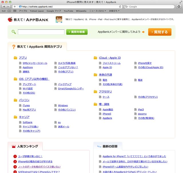The image size is (183, 173).
Task: Go forward with the Safari forward arrow
Action: pos(8,7)
